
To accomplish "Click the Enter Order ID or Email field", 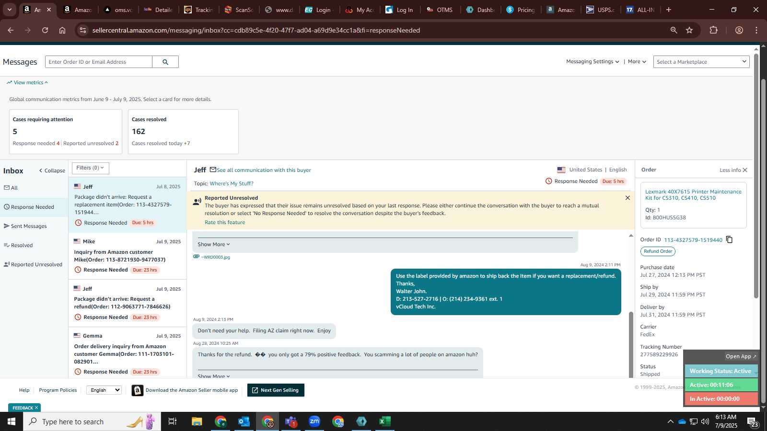I will coord(99,62).
